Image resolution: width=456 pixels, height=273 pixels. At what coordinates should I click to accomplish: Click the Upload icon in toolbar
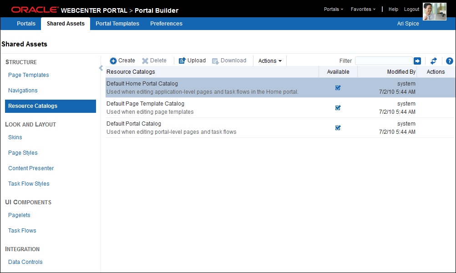182,61
